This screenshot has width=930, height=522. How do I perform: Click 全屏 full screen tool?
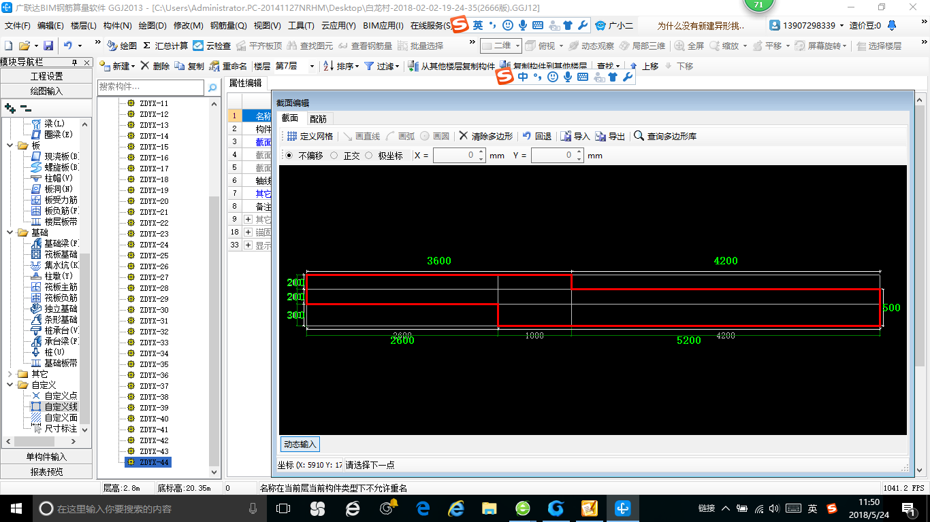coord(690,46)
